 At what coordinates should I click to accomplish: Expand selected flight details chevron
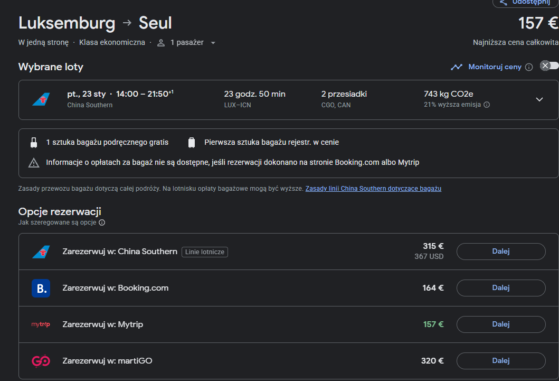539,99
